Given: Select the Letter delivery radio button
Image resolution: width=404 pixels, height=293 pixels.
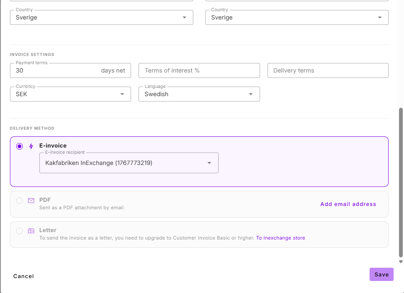Looking at the screenshot, I should (x=19, y=231).
